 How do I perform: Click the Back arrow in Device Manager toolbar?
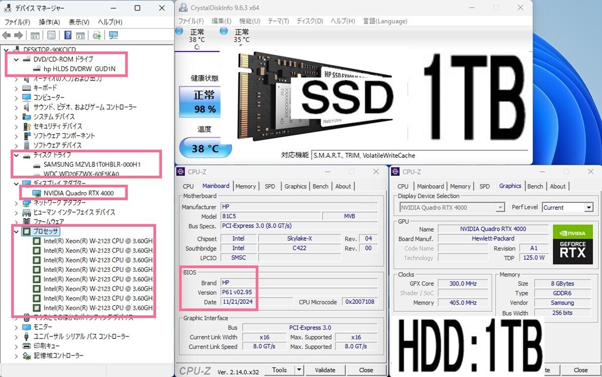coord(7,35)
